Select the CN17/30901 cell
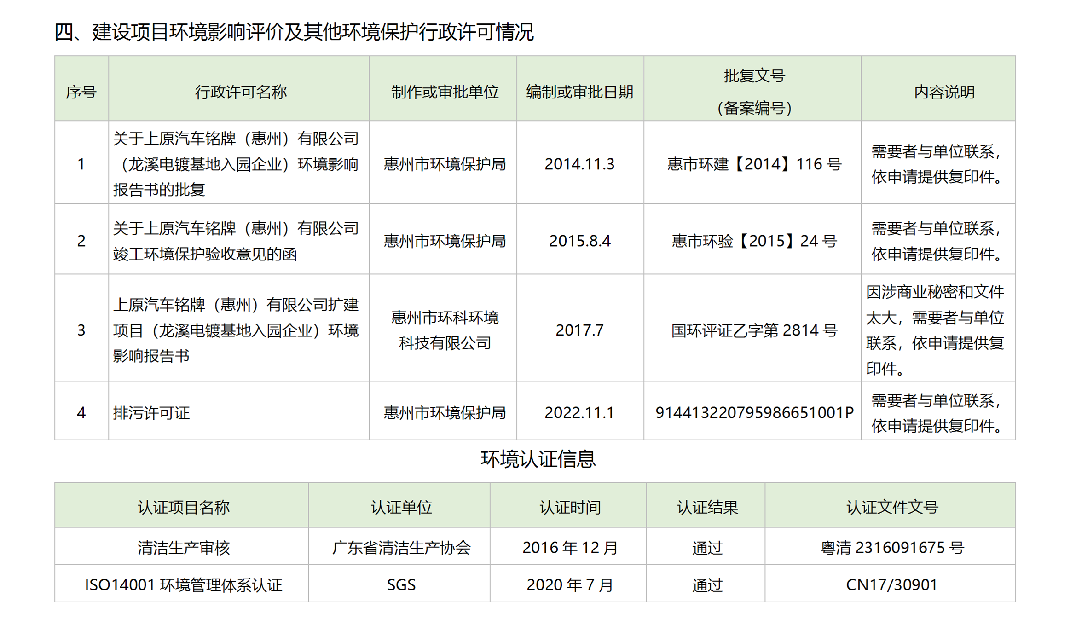Screen dimensions: 1076x625 pyautogui.click(x=891, y=584)
